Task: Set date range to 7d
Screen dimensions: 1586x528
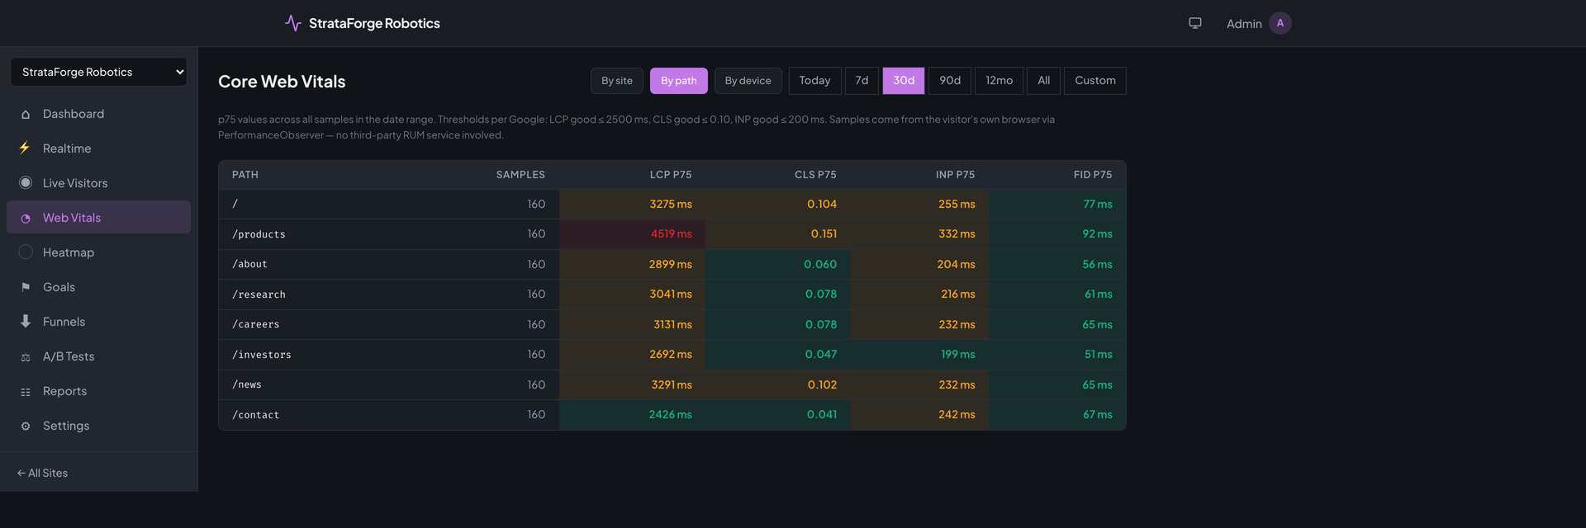Action: (x=862, y=81)
